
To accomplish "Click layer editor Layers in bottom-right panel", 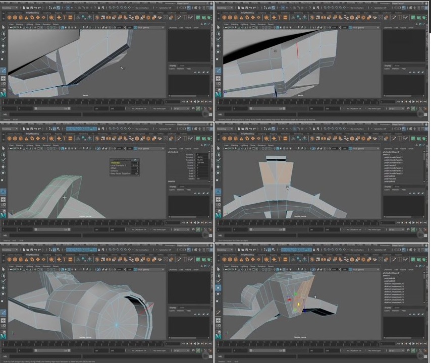I will tap(387, 311).
